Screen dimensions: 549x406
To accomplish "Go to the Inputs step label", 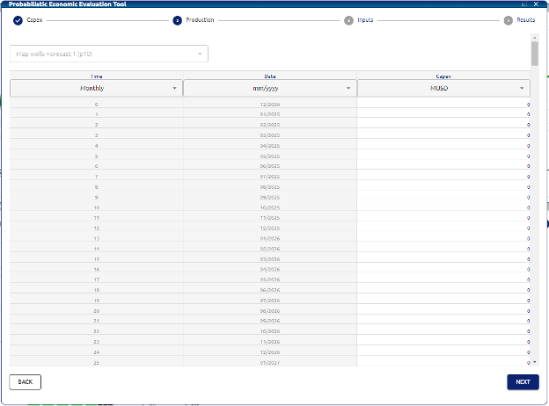I will click(x=364, y=19).
